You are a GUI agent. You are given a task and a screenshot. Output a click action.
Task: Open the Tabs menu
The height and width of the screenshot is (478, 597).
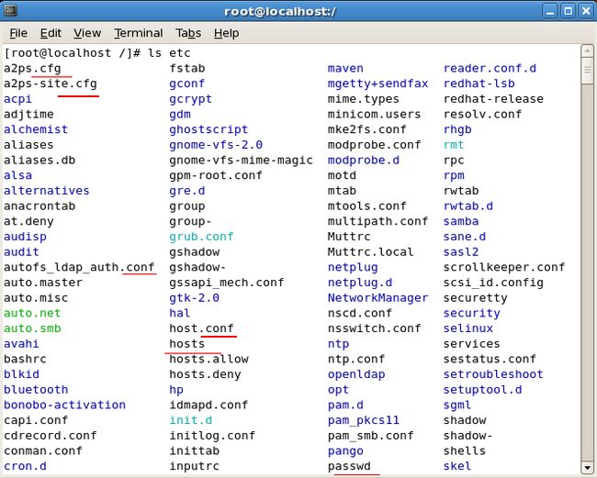(x=188, y=33)
